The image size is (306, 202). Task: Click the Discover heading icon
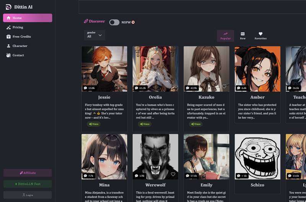(86, 21)
